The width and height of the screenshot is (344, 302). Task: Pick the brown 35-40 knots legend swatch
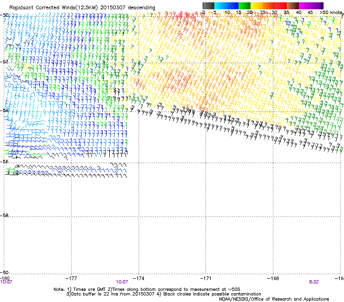293,6
